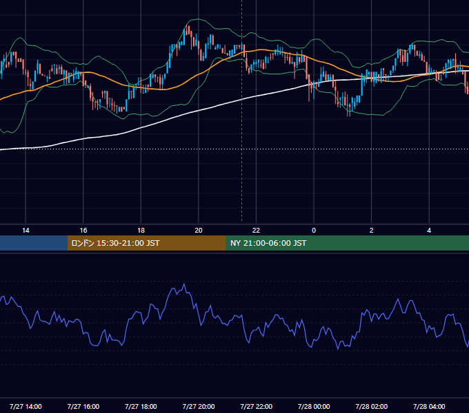Image resolution: width=469 pixels, height=413 pixels.
Task: Click the 20 hour axis label
Action: point(199,231)
